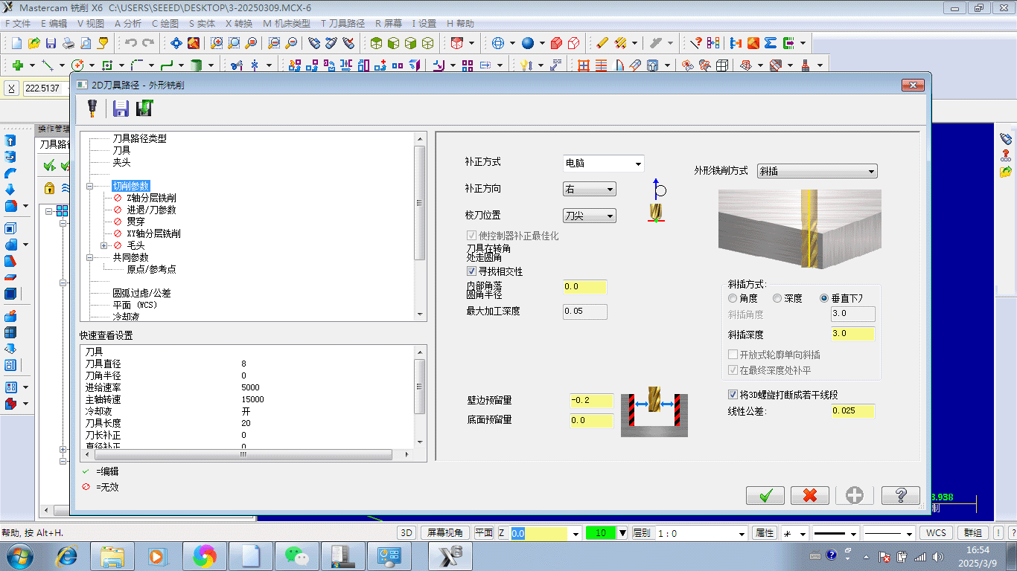Click the question mark help button in dialog
Image resolution: width=1017 pixels, height=571 pixels.
point(900,495)
